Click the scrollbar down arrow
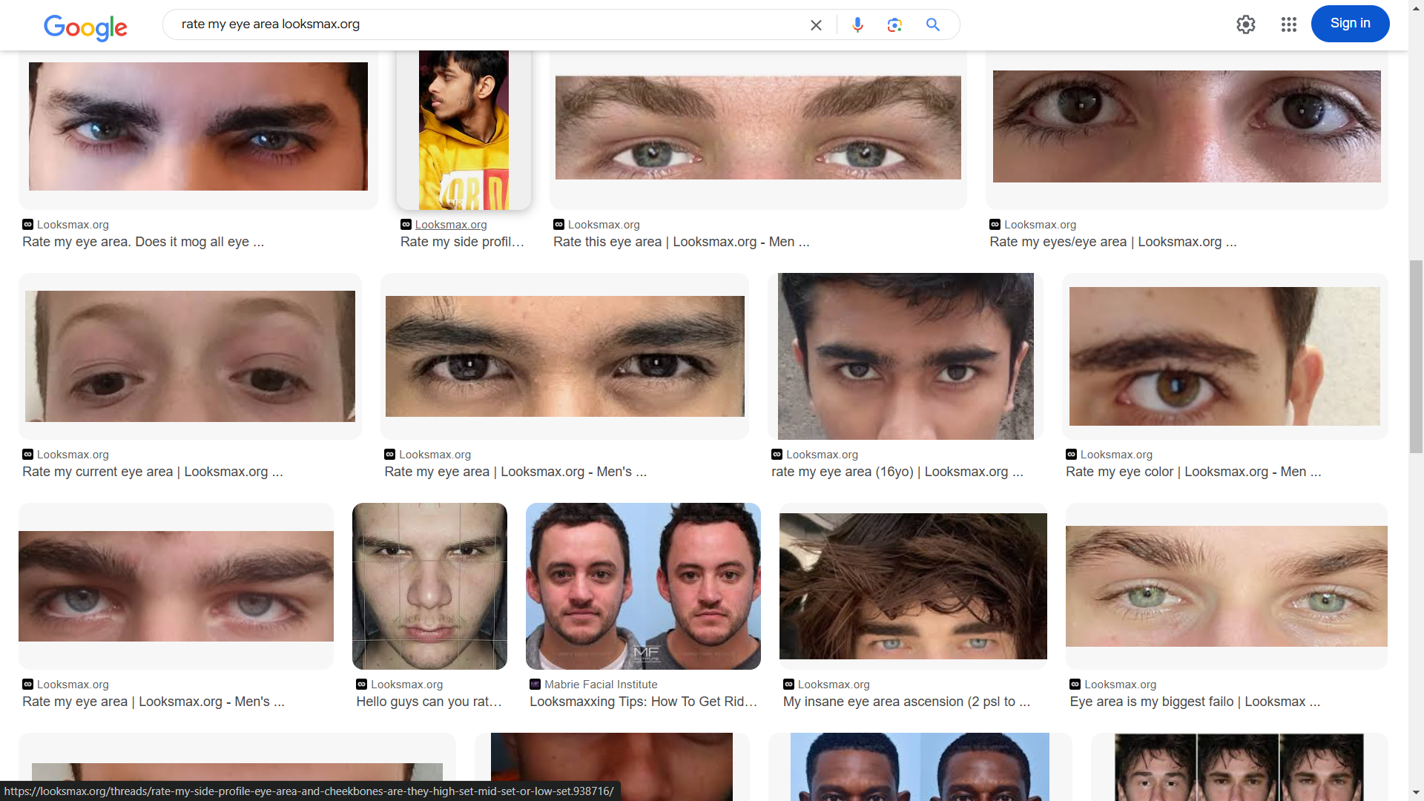 pyautogui.click(x=1416, y=793)
